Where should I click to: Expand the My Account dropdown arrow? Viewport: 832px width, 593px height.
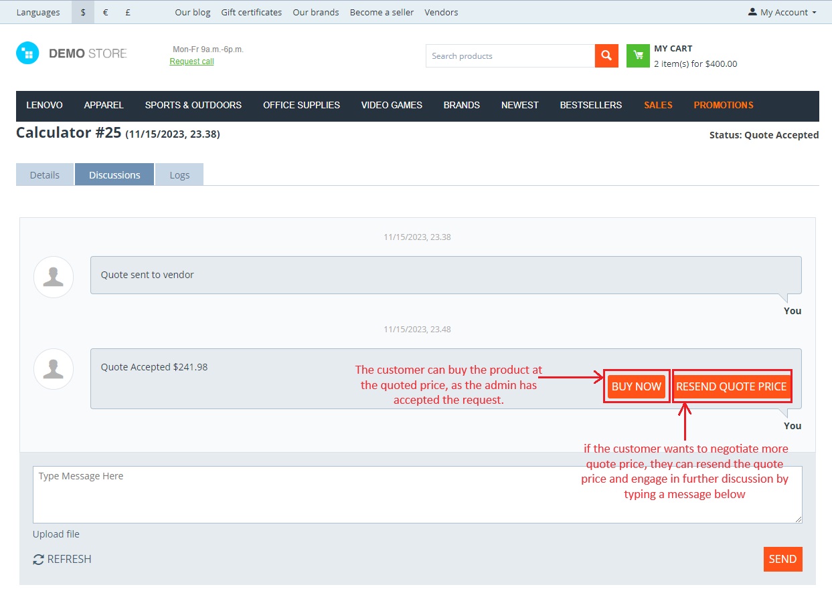[x=814, y=13]
